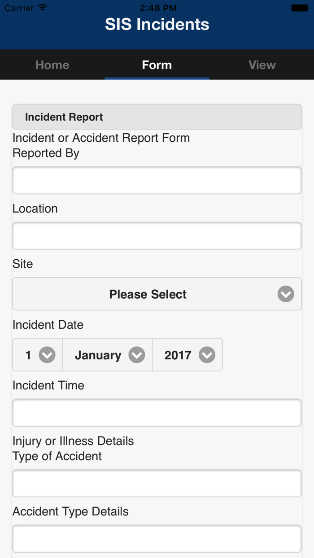
Task: Click the Type of Accident field
Action: [157, 483]
